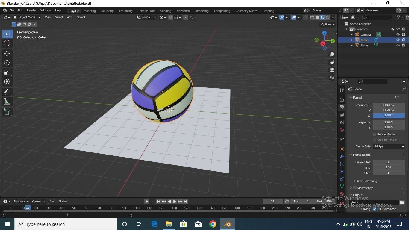Screen dimensions: 409x230
Task: Select the Annotate tool
Action: 7,92
